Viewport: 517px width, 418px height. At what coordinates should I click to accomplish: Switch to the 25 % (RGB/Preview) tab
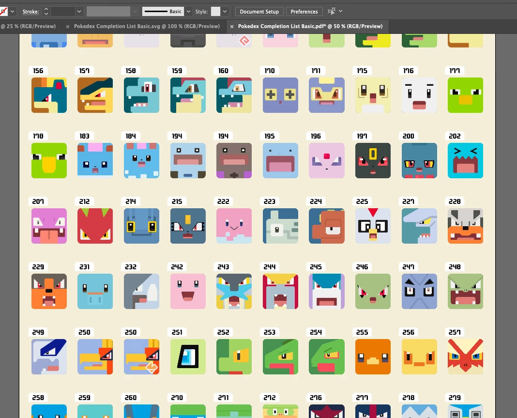28,26
